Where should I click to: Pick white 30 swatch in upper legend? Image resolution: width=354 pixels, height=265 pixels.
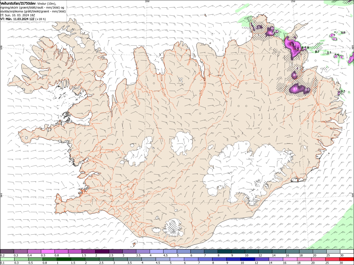tap(347, 251)
